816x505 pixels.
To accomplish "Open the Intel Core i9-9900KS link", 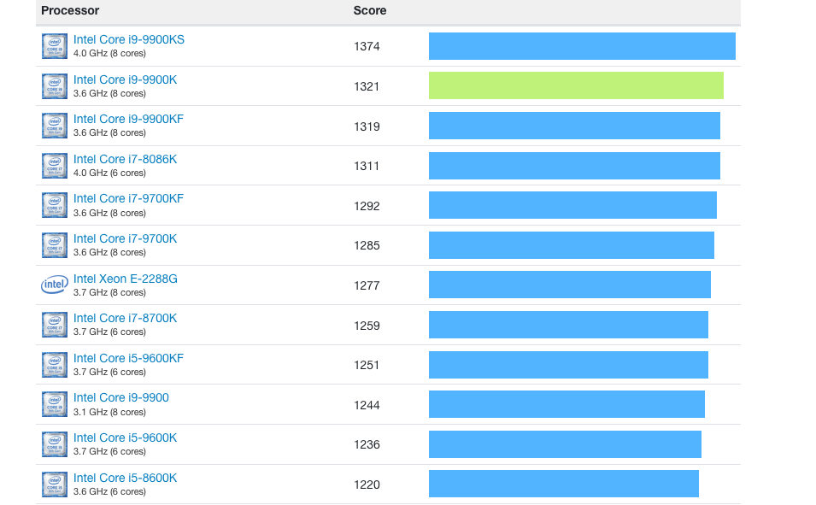I will pos(128,39).
